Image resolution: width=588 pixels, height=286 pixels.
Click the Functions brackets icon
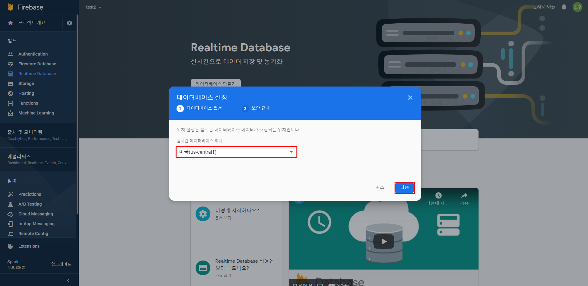coord(10,103)
